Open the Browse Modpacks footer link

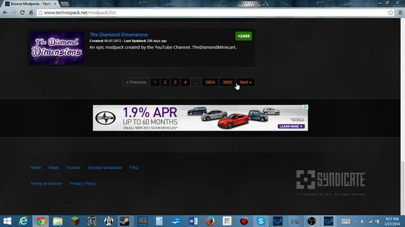pos(105,168)
